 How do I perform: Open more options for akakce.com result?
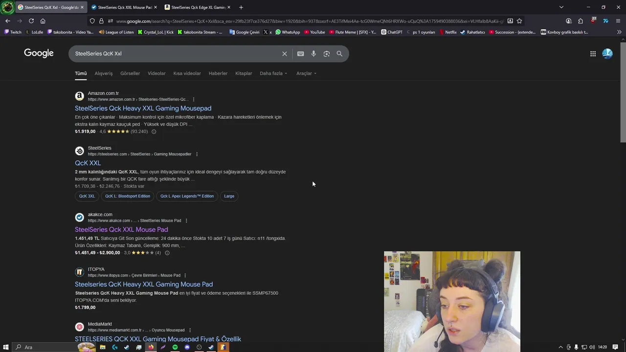pos(186,220)
